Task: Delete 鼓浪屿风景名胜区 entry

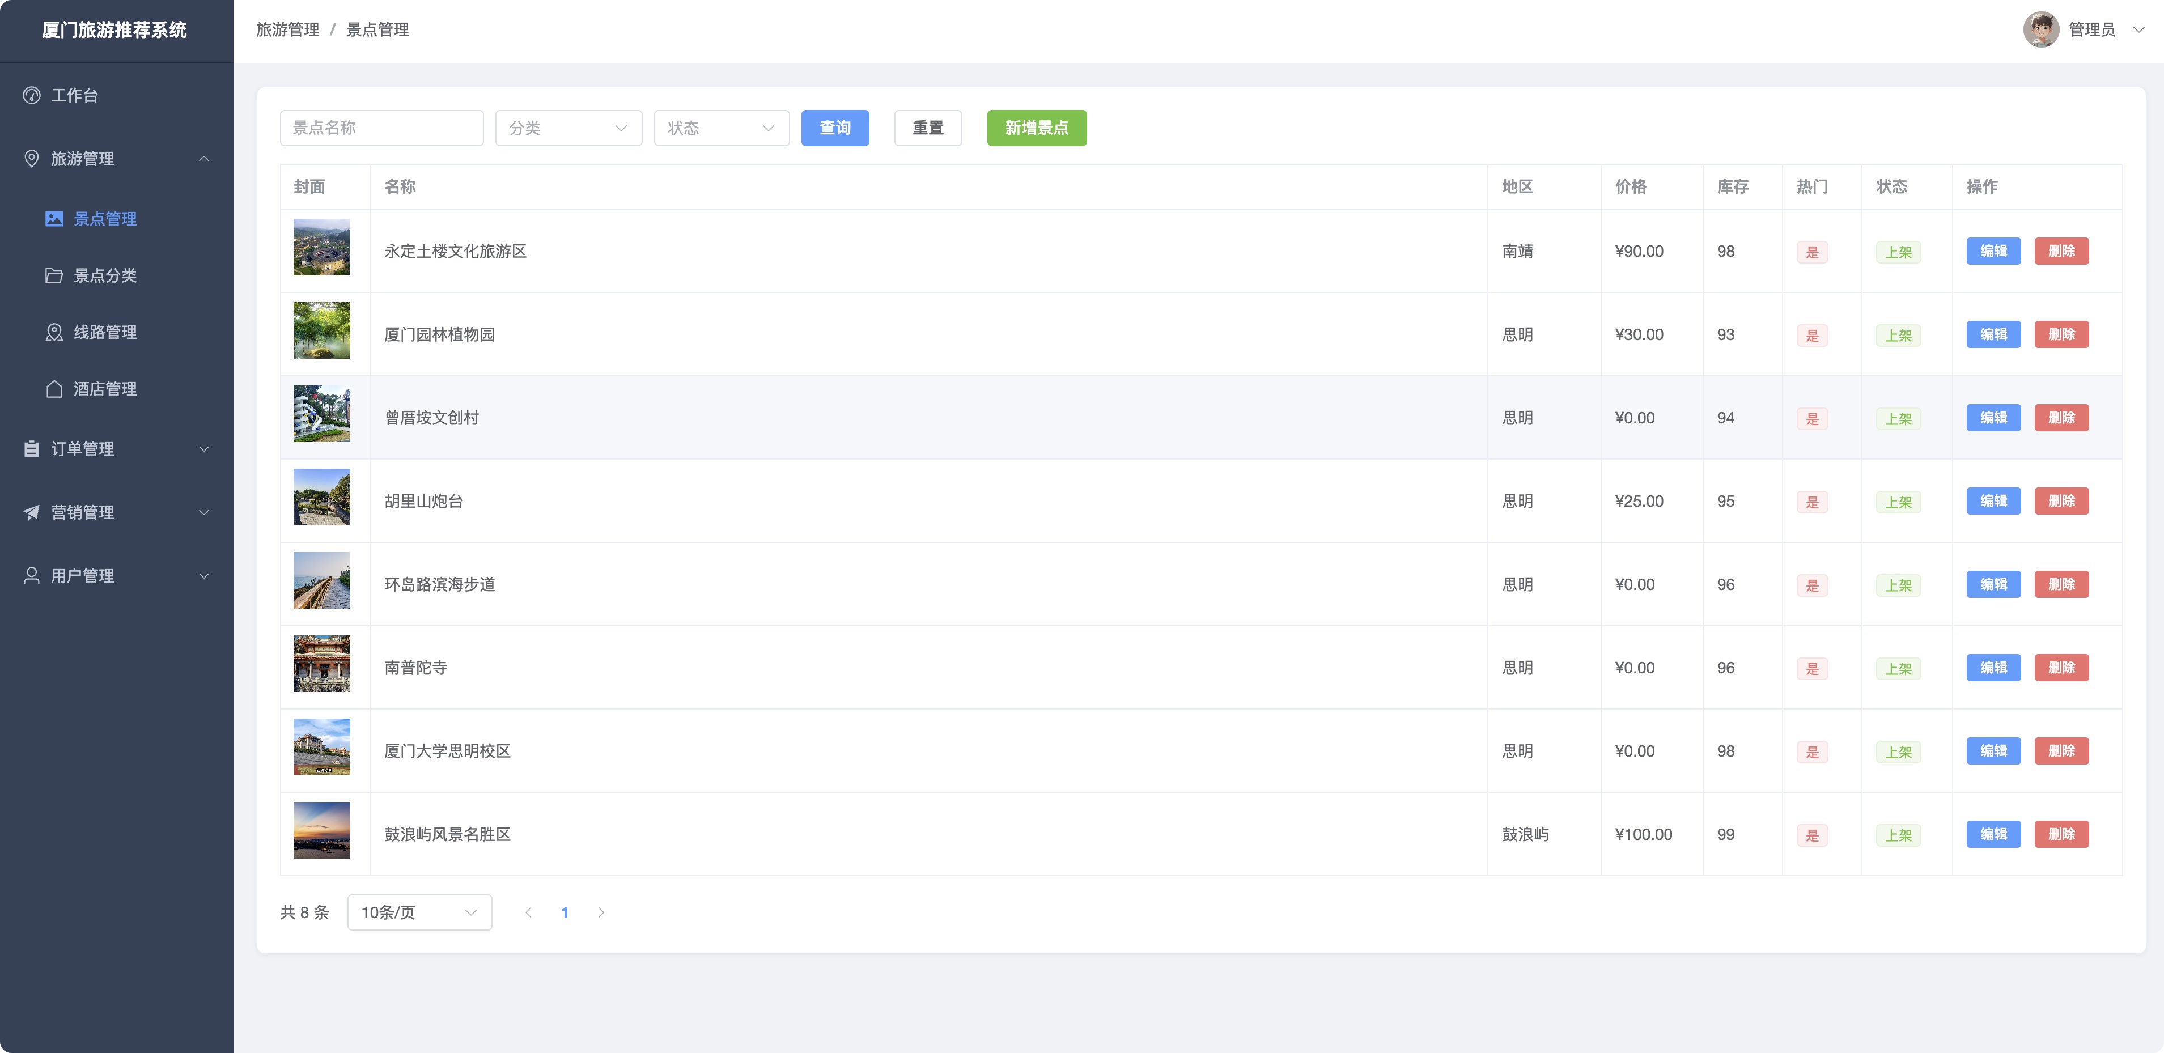Action: pyautogui.click(x=2061, y=835)
